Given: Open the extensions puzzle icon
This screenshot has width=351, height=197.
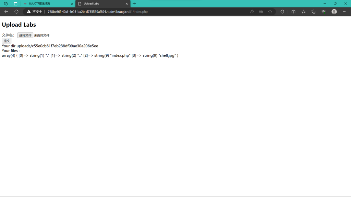Looking at the screenshot, I should tap(282, 12).
